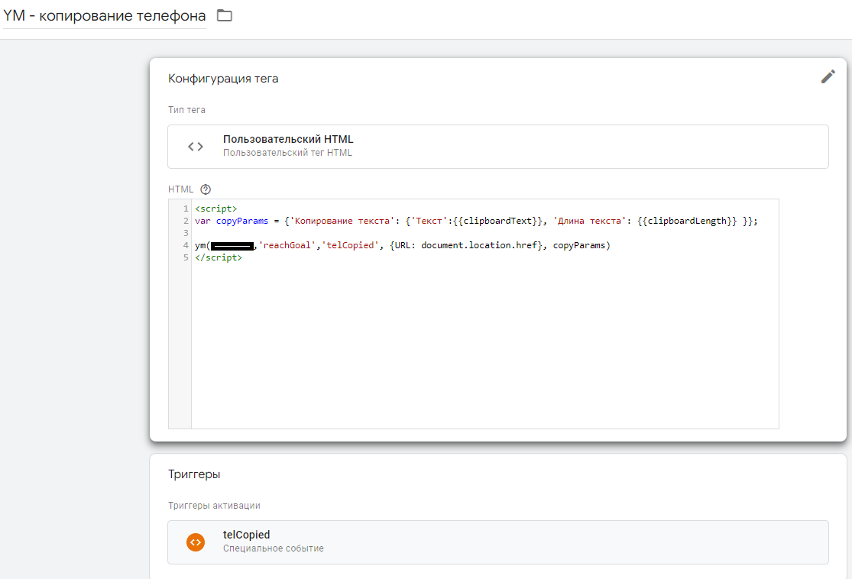This screenshot has width=852, height=579.
Task: Click the help question mark beside HTML
Action: point(205,189)
